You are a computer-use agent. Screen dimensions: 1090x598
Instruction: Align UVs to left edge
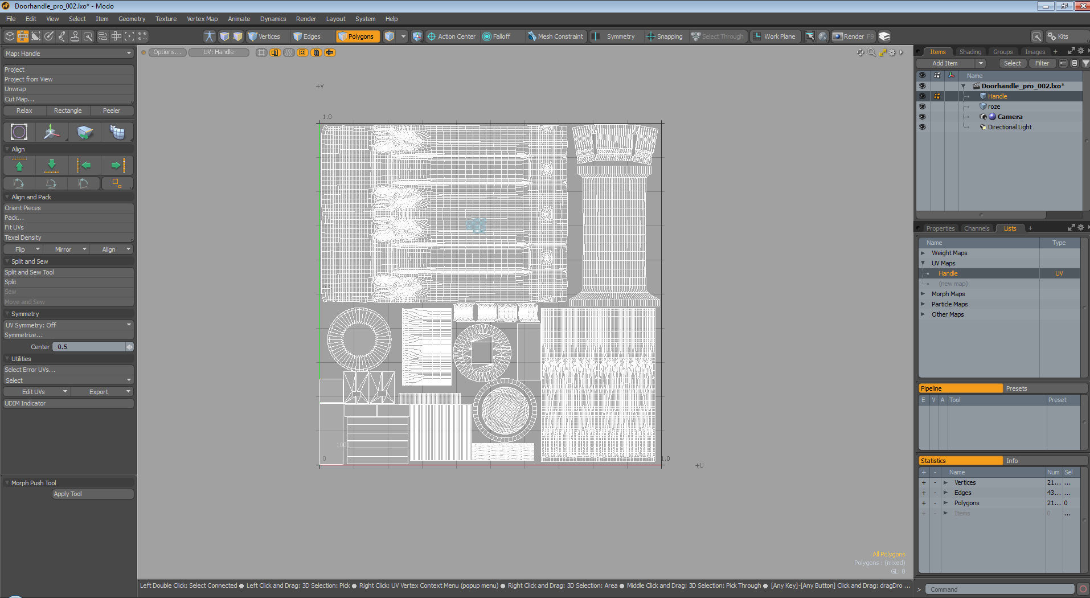pyautogui.click(x=84, y=165)
